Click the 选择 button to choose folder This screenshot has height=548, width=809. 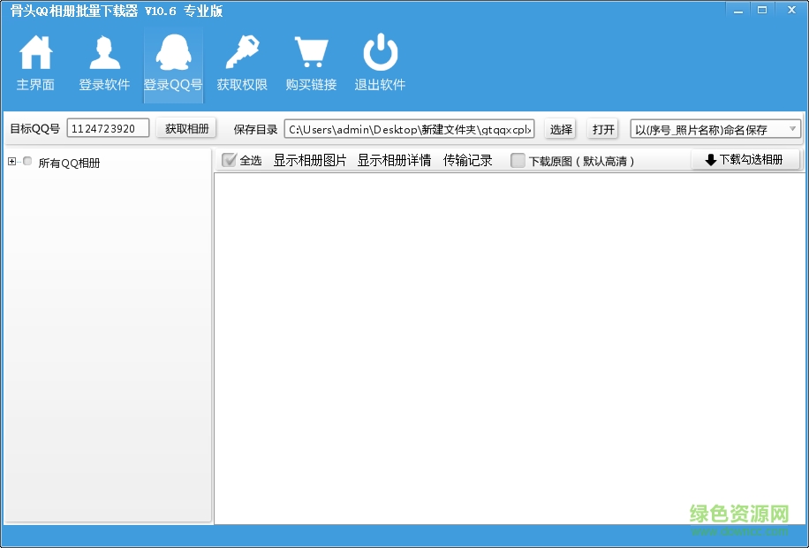(561, 128)
